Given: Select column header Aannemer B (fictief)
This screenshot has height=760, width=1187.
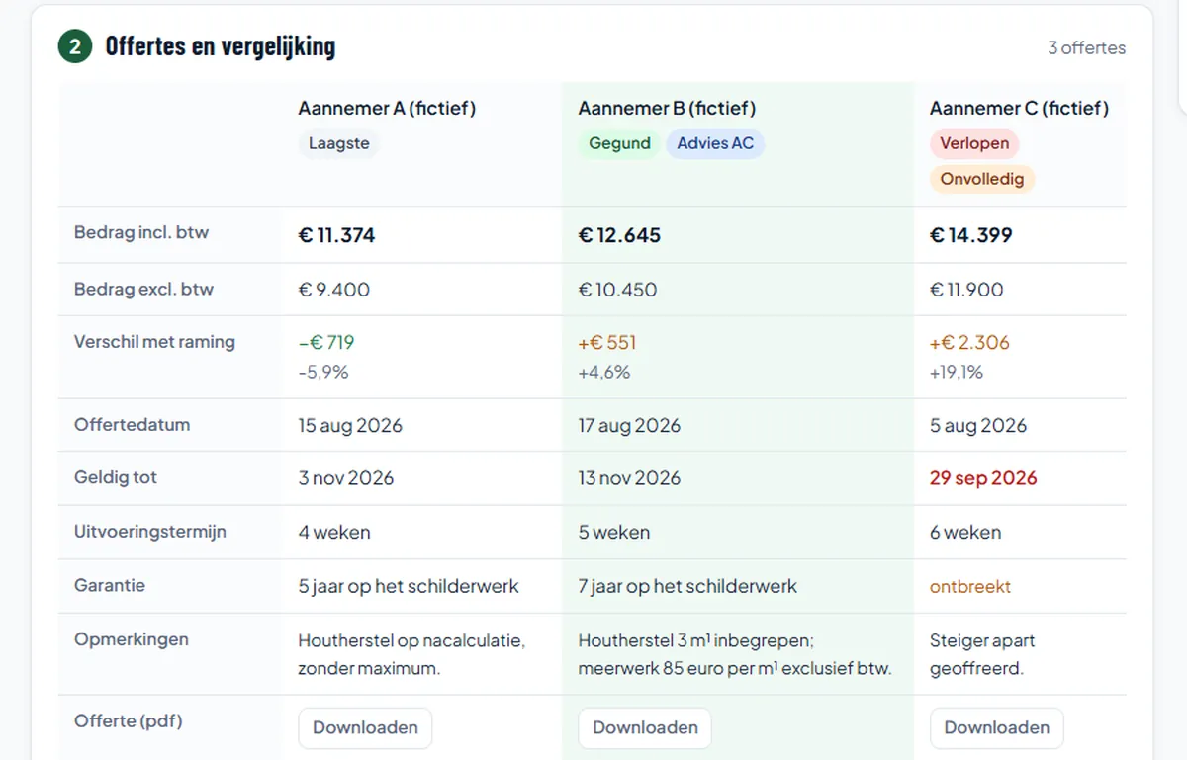Looking at the screenshot, I should click(667, 108).
